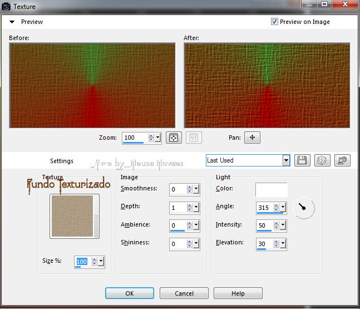Screen dimensions: 360x309
Task: Collapse the Preview section triangle
Action: (12, 22)
